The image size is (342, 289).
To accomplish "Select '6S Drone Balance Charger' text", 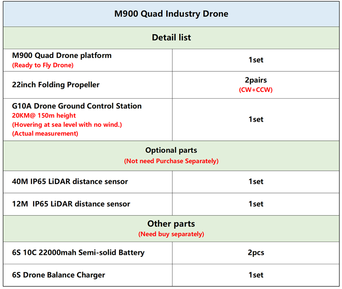I will pos(59,275).
